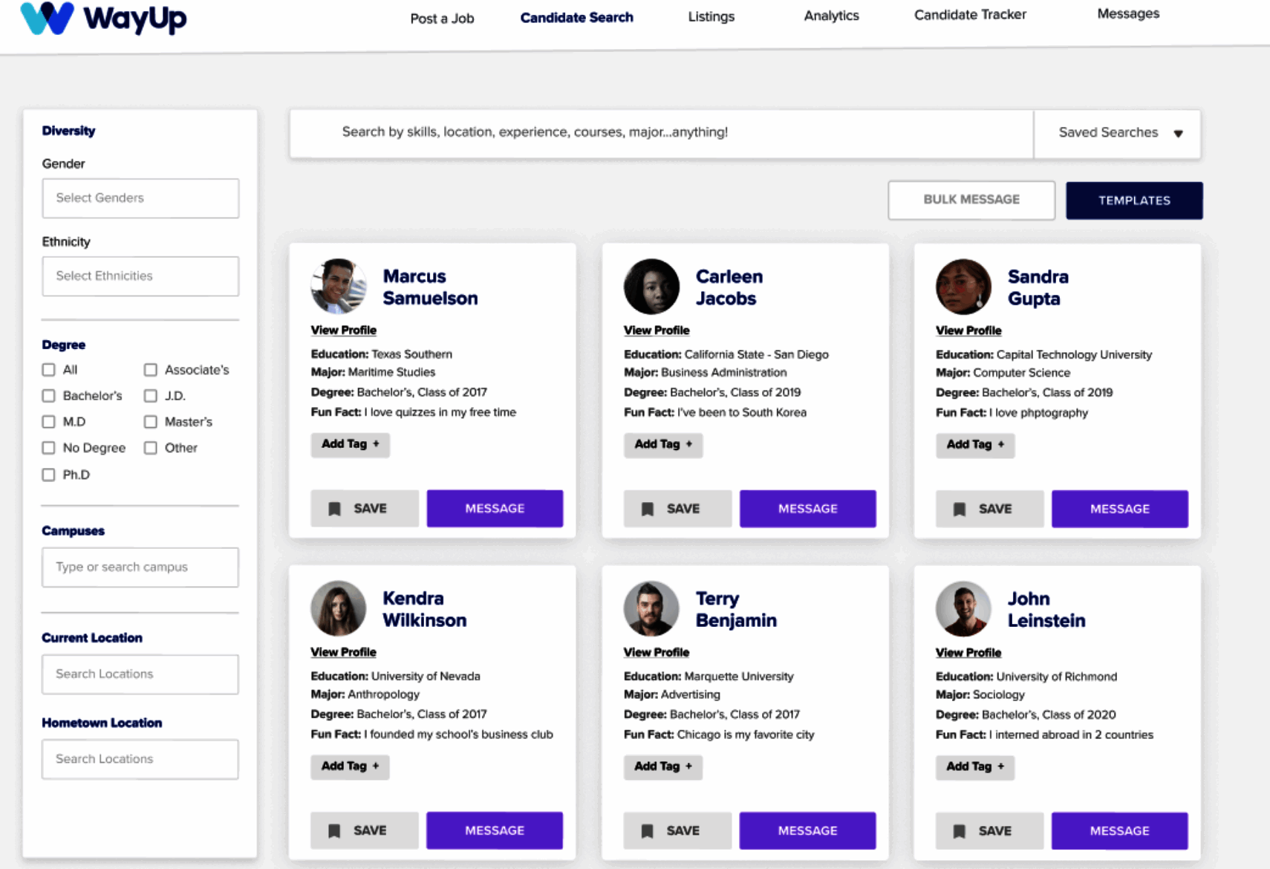Check the Bachelor's degree filter
This screenshot has height=869, width=1270.
[48, 396]
